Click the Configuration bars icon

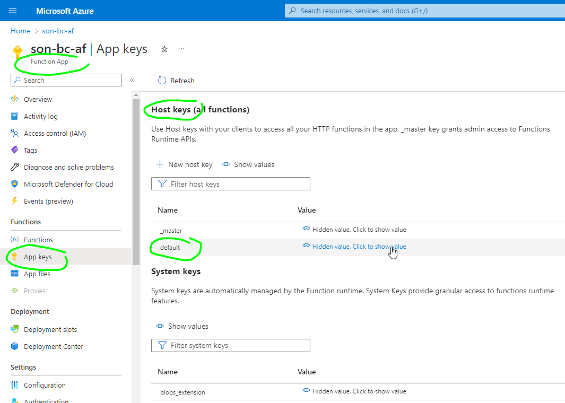(14, 384)
